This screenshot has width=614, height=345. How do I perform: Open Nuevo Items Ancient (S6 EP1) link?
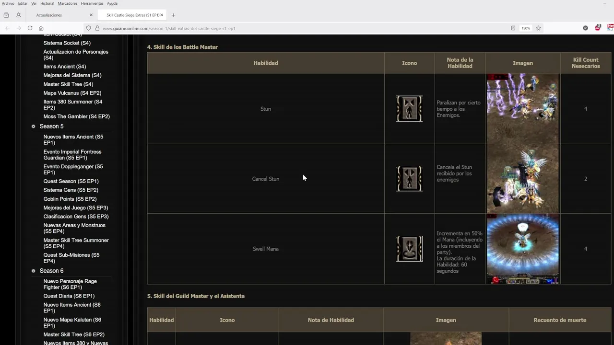pos(72,308)
